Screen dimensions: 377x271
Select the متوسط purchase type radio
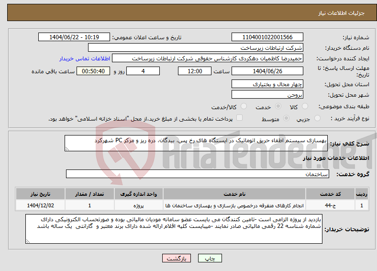(x=287, y=118)
